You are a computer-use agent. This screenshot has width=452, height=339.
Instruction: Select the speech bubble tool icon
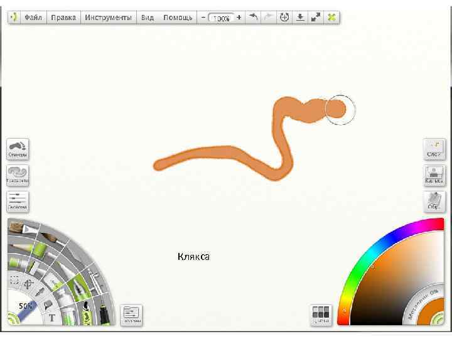click(x=48, y=304)
